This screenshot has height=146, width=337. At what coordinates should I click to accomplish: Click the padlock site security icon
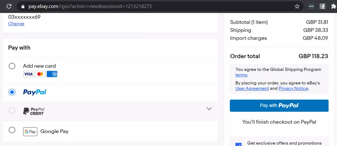(x=23, y=6)
